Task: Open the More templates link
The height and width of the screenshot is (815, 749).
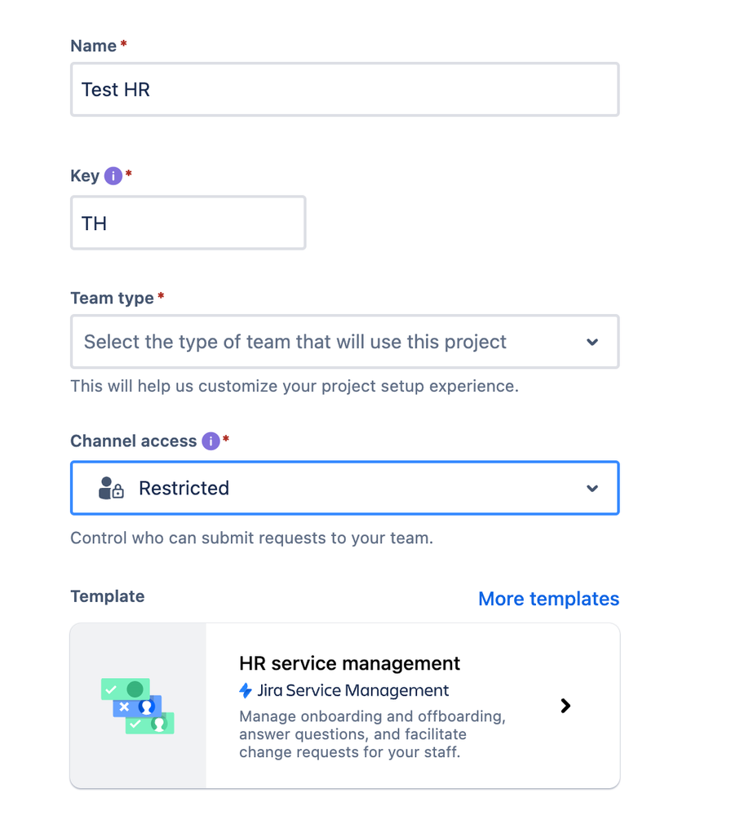Action: pyautogui.click(x=548, y=599)
